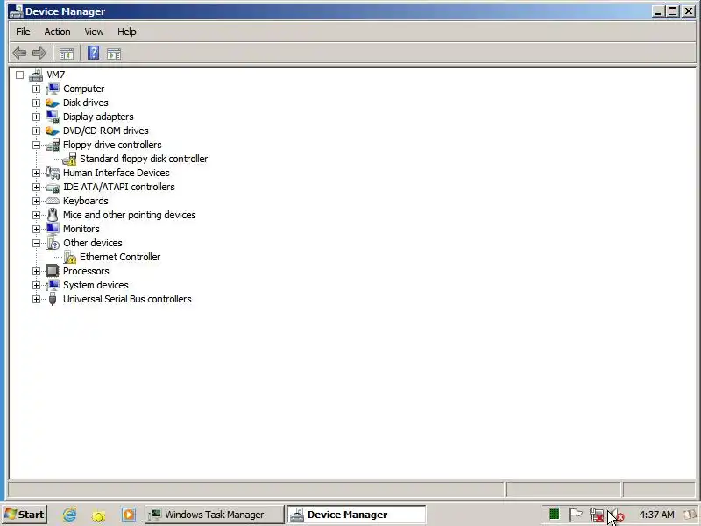
Task: Maximize the Device Manager window
Action: click(x=672, y=11)
